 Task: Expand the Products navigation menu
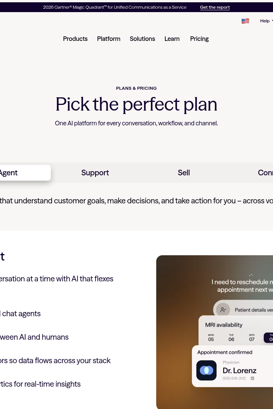(75, 39)
